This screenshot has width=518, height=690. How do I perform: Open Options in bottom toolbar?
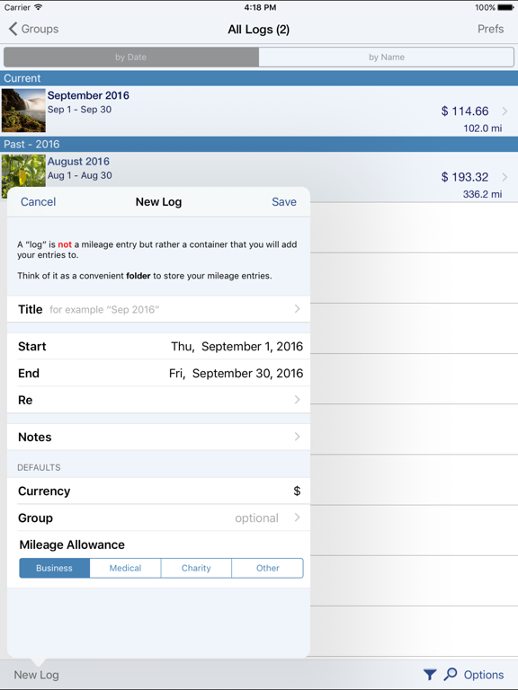[x=484, y=675]
